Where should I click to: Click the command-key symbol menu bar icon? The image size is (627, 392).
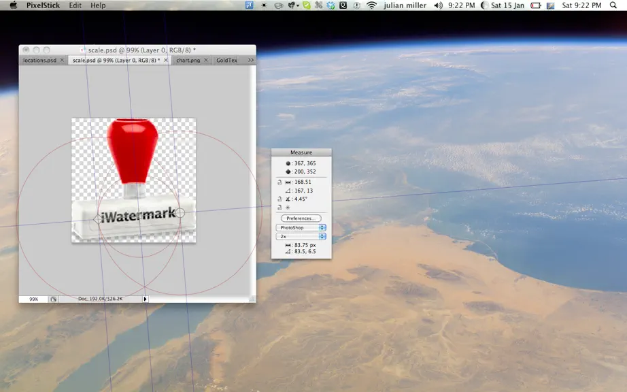[319, 5]
